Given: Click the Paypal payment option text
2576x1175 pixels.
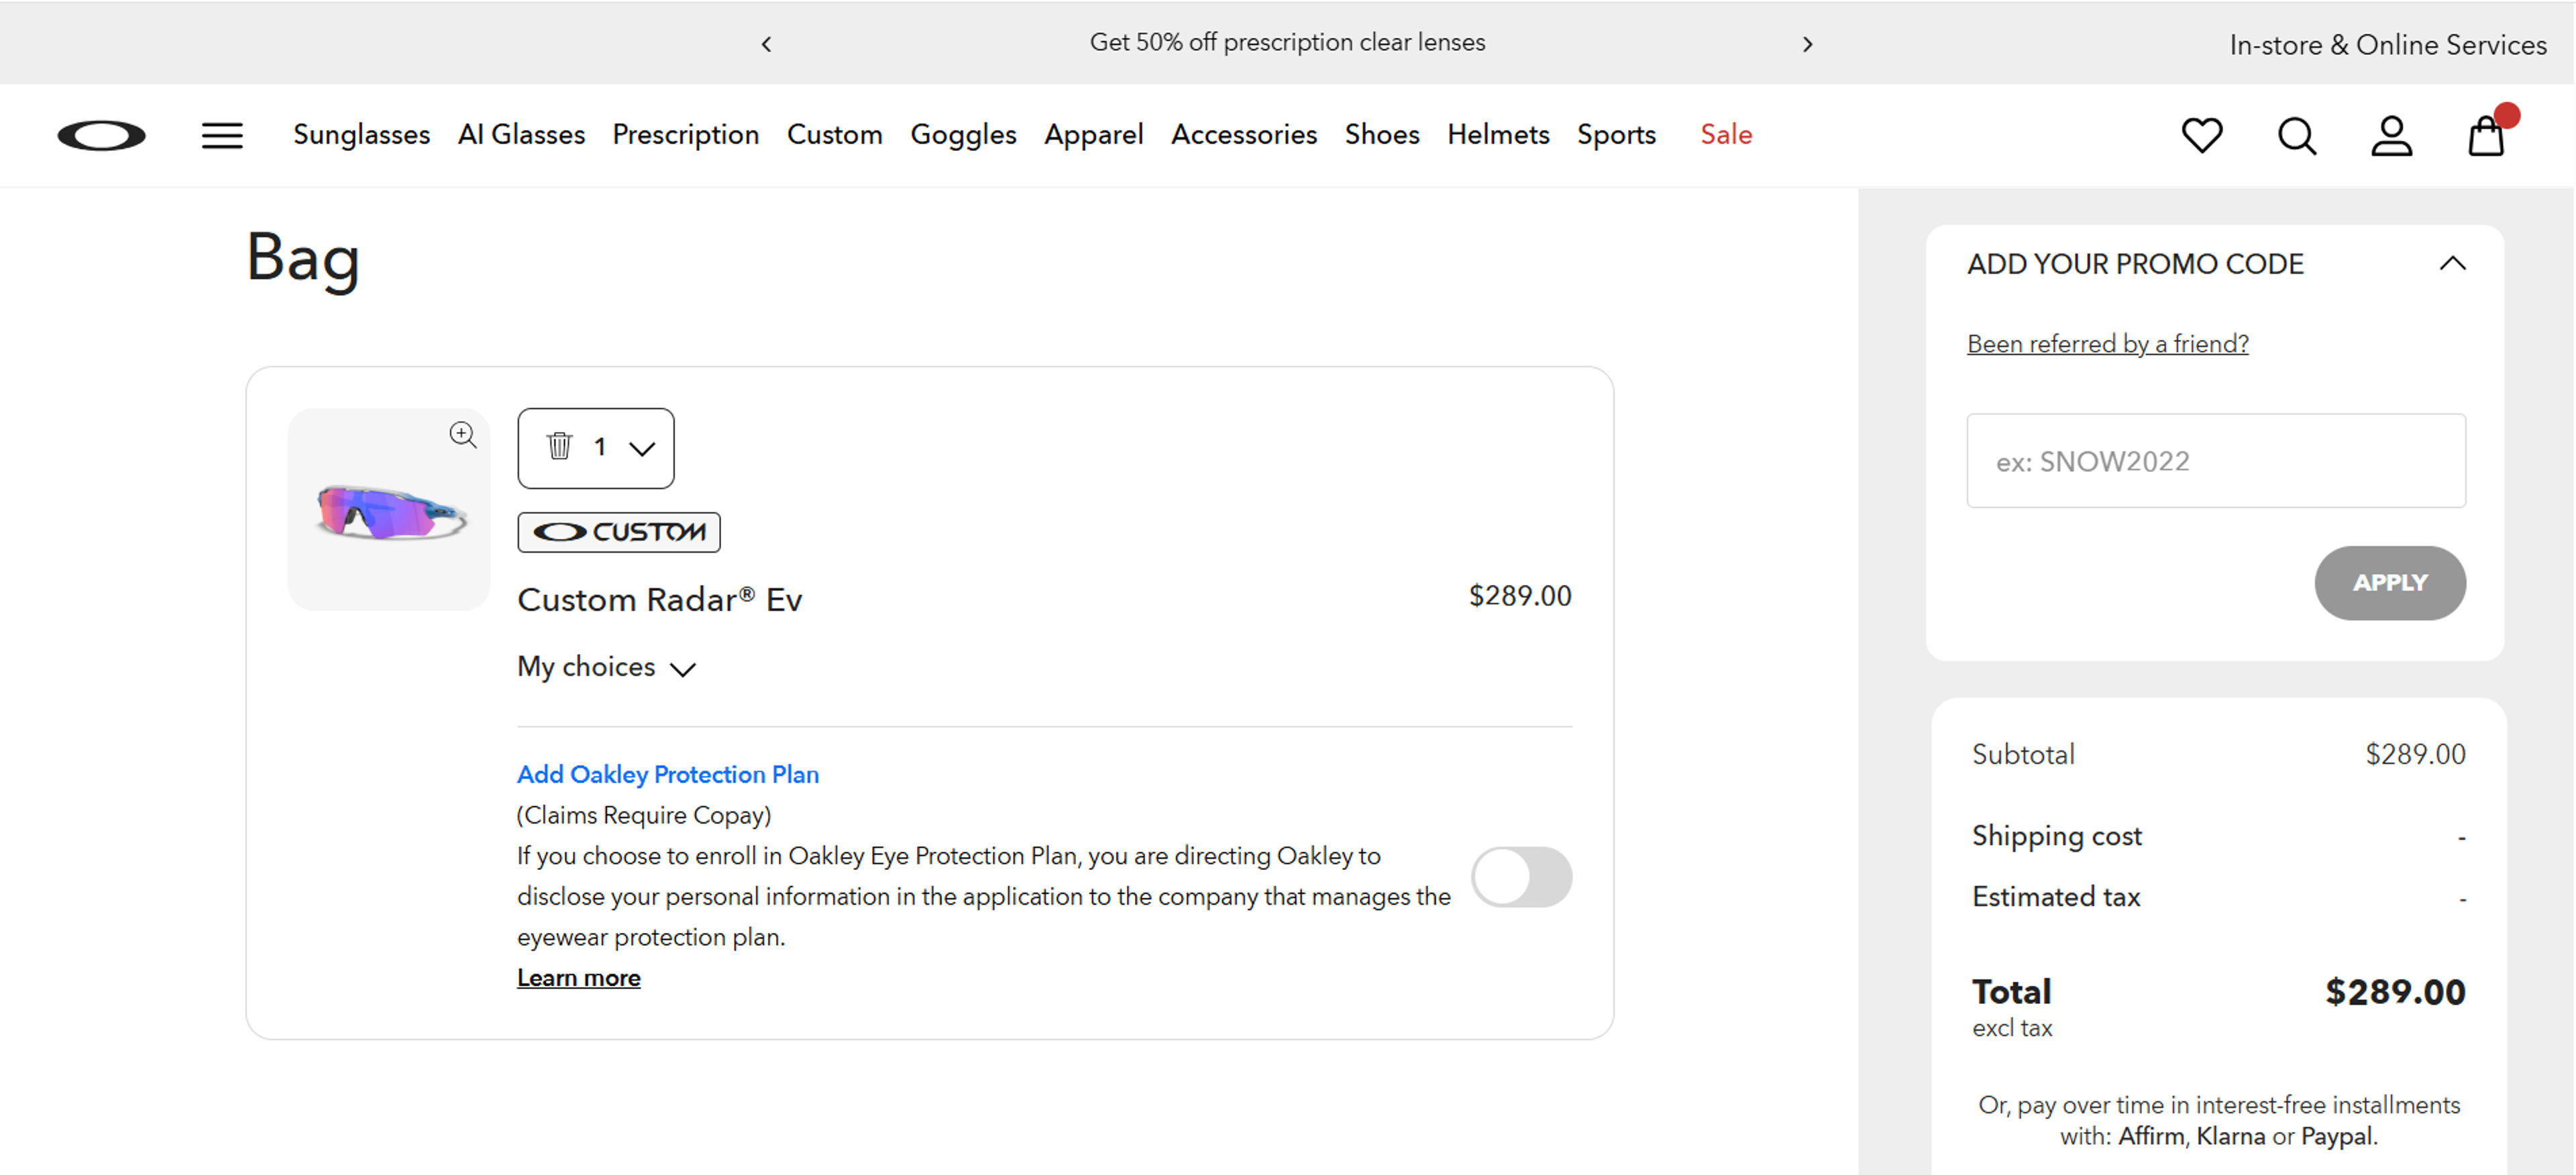Looking at the screenshot, I should (x=2336, y=1136).
